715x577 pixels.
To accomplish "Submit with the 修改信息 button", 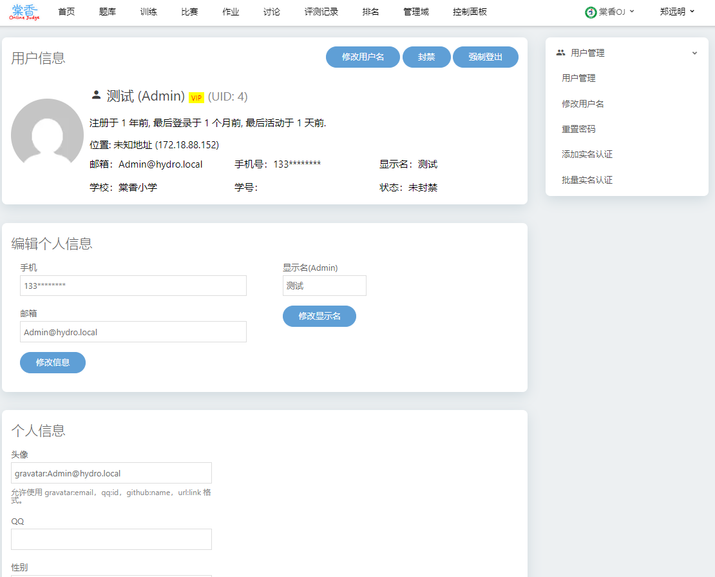I will (53, 362).
